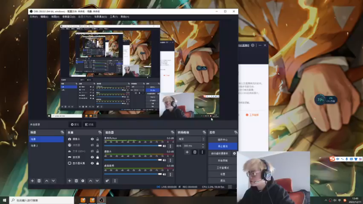Toggle the lock on the 摄像头 source
This screenshot has height=204, width=363.
[x=98, y=139]
